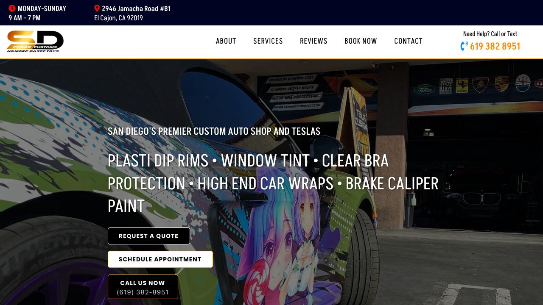Viewport: 543px width, 305px height.
Task: Click the San Diego's Premier Custom Auto Shop subheading
Action: (214, 131)
